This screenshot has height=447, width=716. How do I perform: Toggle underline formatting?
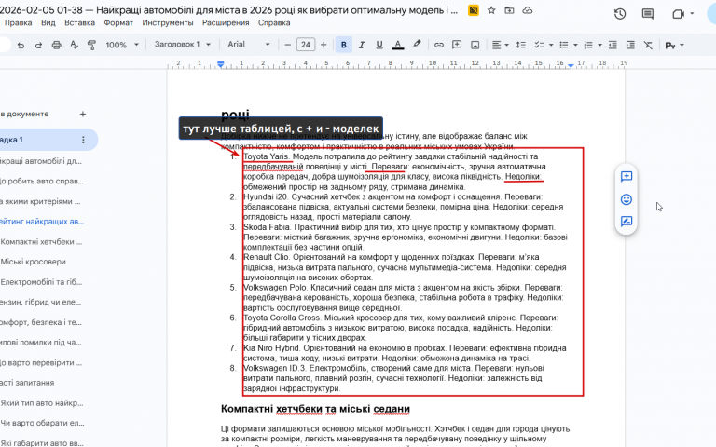(379, 45)
